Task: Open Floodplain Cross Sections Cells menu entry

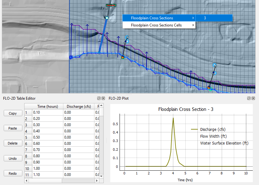Action: click(x=156, y=25)
